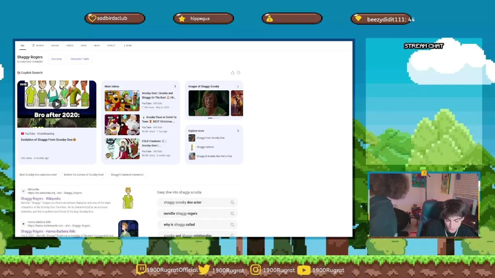This screenshot has height=278, width=495.
Task: Select the ALL search tab
Action: tap(22, 46)
